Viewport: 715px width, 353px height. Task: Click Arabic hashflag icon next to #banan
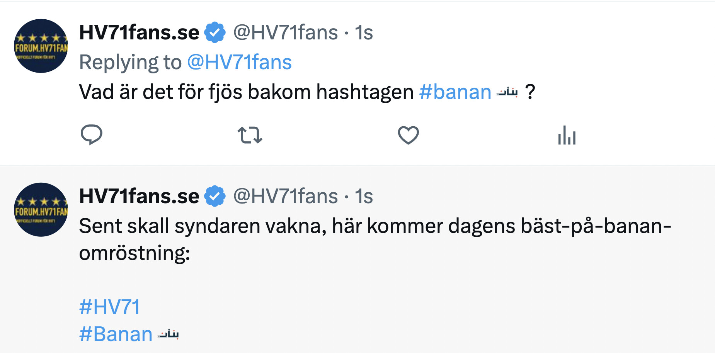[507, 92]
